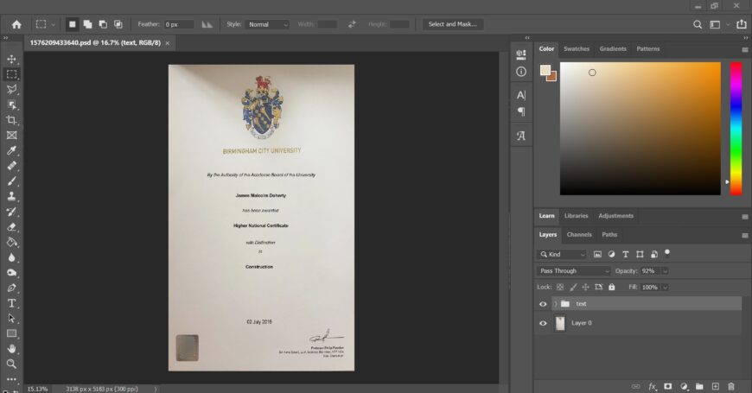The height and width of the screenshot is (393, 752).
Task: Filter for pixel layers
Action: coord(597,255)
